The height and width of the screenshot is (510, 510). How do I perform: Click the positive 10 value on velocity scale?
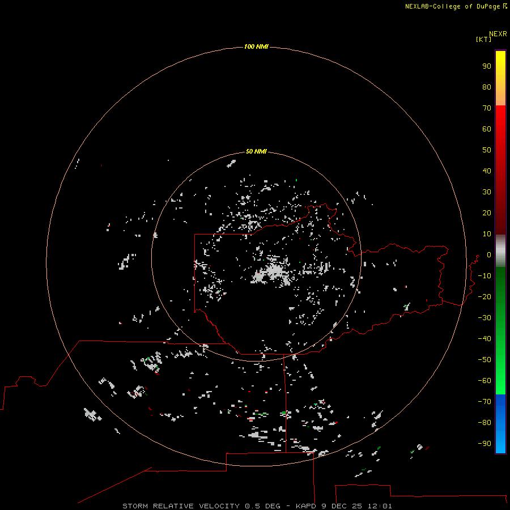(487, 234)
